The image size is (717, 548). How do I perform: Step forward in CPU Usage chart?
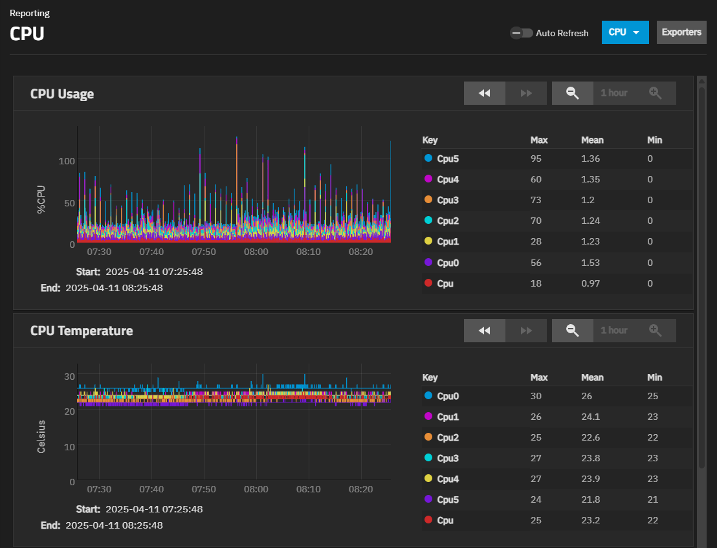tap(526, 93)
